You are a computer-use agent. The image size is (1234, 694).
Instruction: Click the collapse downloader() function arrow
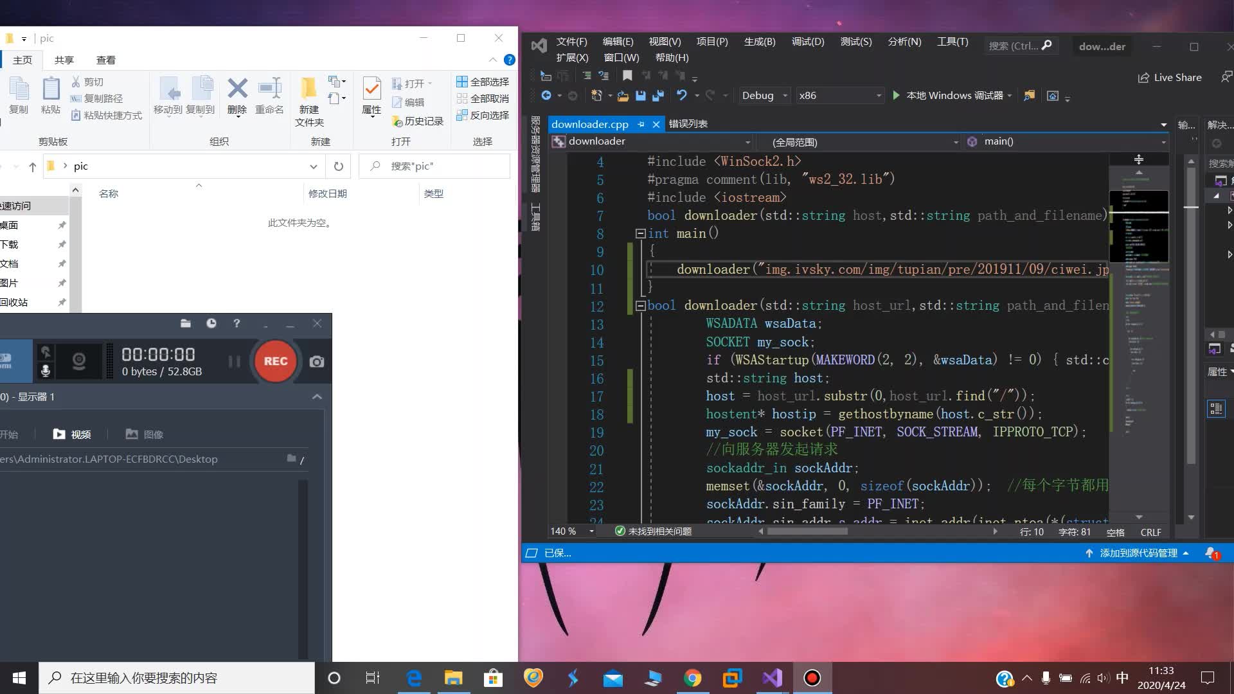click(x=641, y=305)
